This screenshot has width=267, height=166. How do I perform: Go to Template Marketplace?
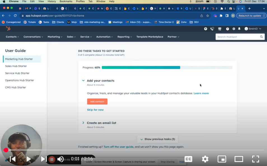150,37
